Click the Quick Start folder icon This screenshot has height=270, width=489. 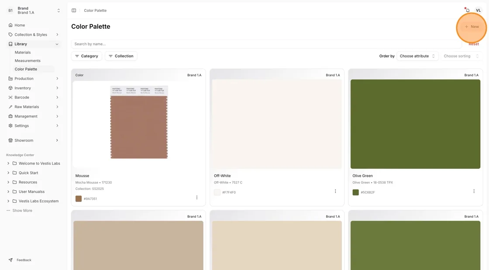[15, 173]
